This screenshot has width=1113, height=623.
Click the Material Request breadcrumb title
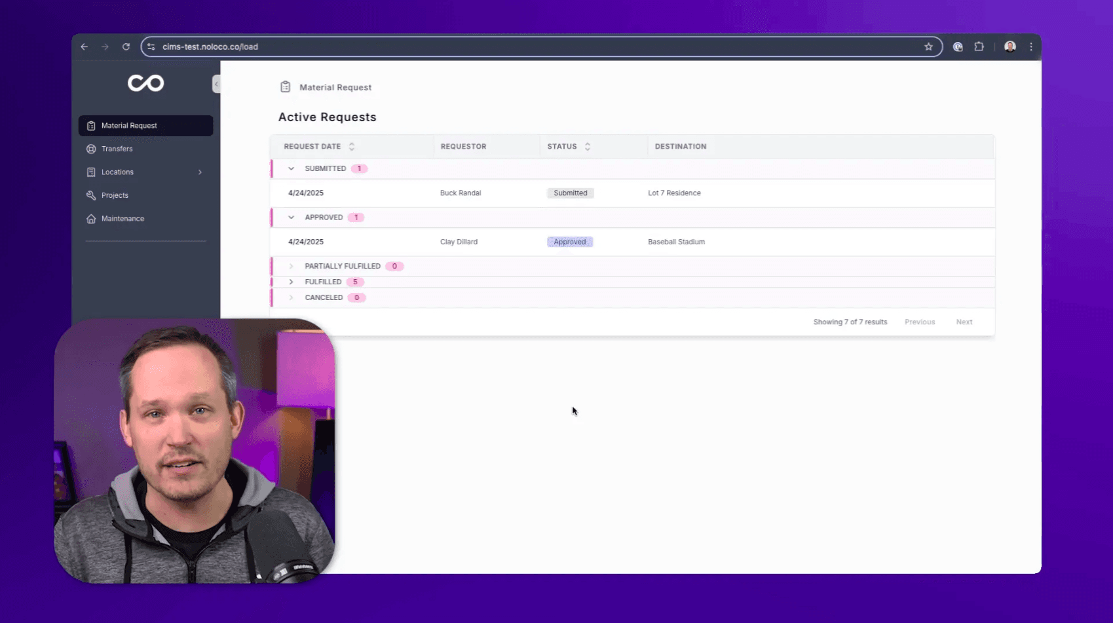335,87
